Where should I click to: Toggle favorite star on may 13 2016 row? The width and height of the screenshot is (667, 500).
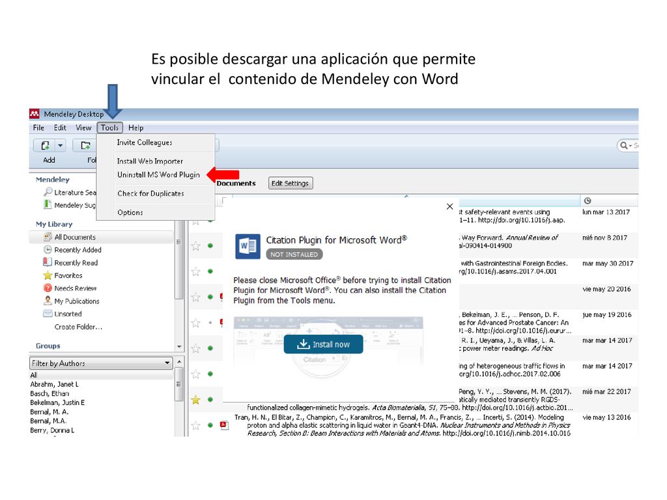tap(195, 425)
